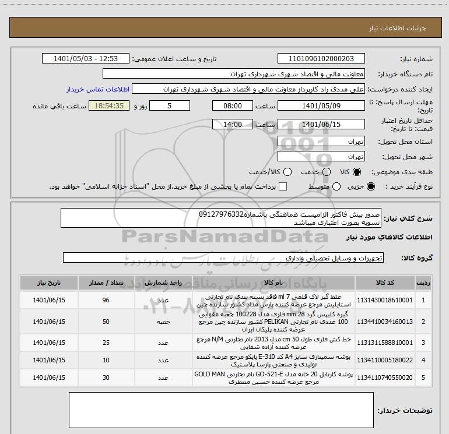The width and height of the screenshot is (449, 434).
Task: Click the نام کالا column header
Action: click(x=273, y=283)
